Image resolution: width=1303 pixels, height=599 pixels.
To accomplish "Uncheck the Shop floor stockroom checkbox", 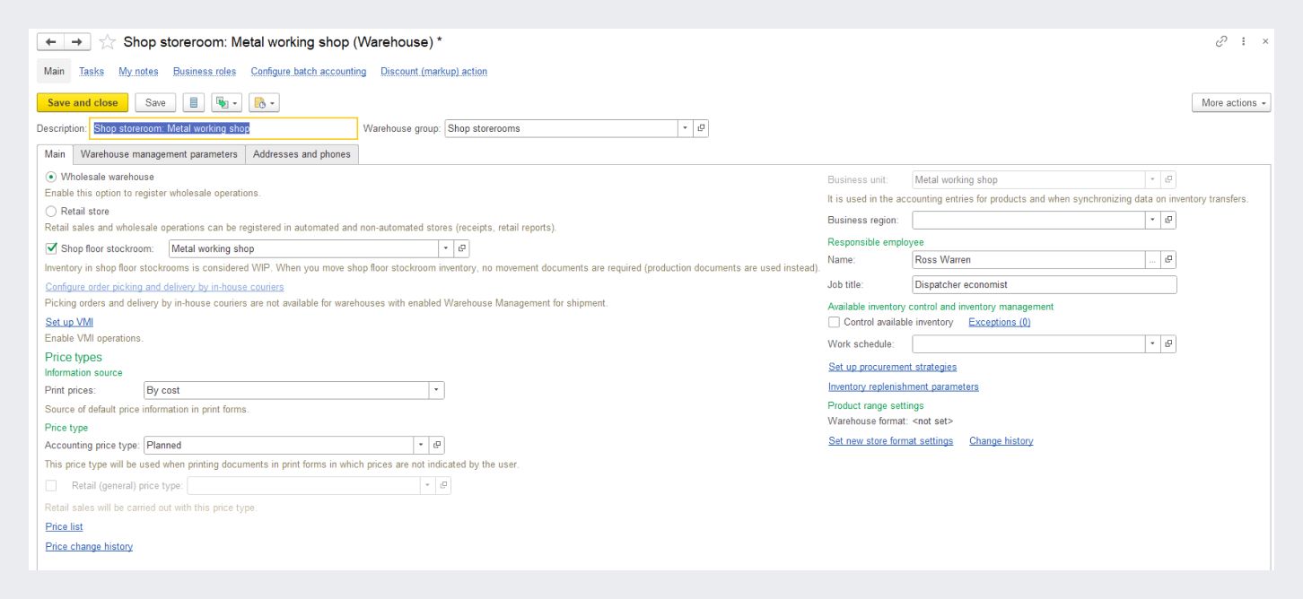I will 51,248.
